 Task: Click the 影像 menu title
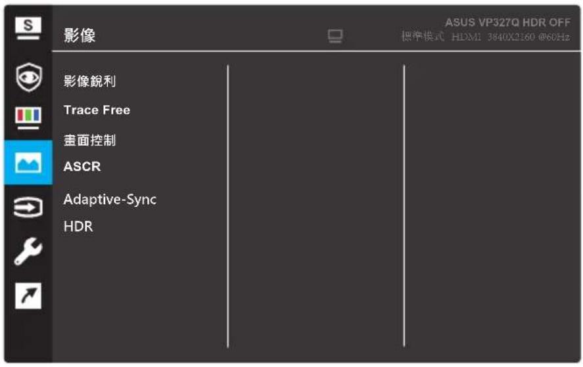[79, 35]
